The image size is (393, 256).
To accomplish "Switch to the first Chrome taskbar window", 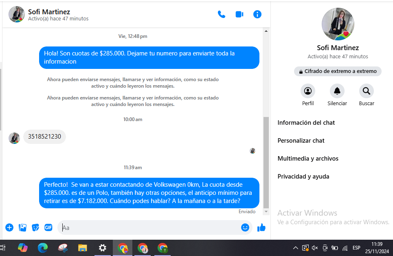I will [123, 248].
